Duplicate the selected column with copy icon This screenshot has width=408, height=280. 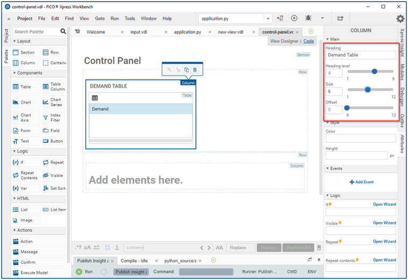(187, 70)
